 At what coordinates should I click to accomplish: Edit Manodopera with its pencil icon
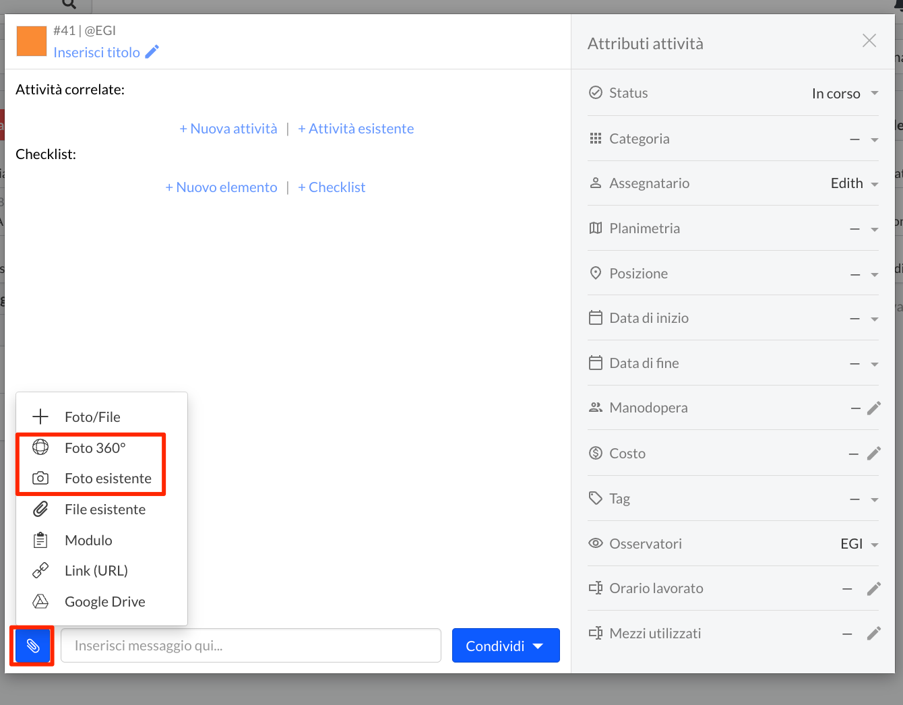coord(874,408)
